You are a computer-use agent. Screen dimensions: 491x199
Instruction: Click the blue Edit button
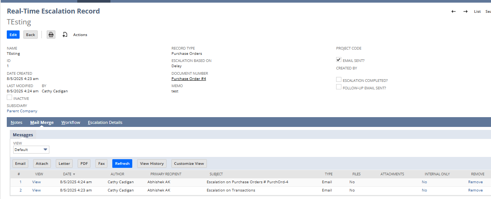click(13, 35)
